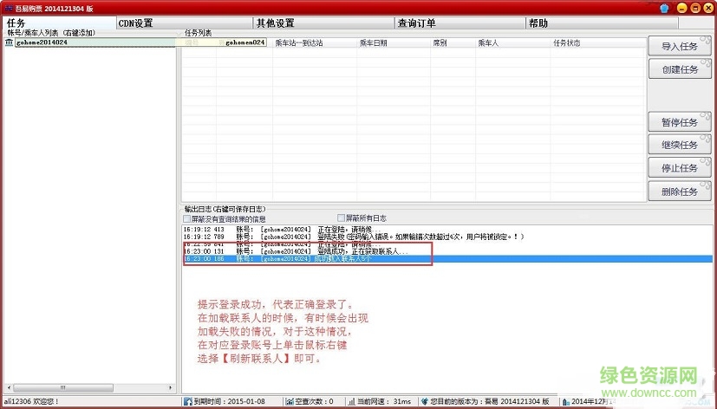Click 到期时间 : 2015-01-08 status text
The height and width of the screenshot is (409, 717).
click(229, 402)
